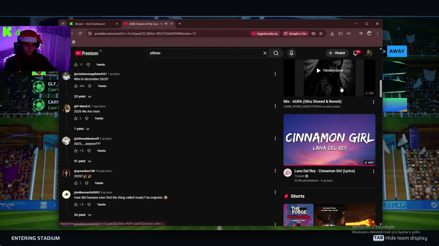Open @AthenaMaximoff channel link
Screen dimensions: 439x246
click(x=86, y=139)
